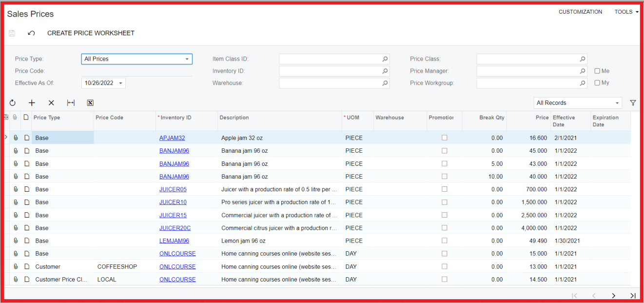Enable the Me checkbox
This screenshot has width=644, height=303.
597,71
